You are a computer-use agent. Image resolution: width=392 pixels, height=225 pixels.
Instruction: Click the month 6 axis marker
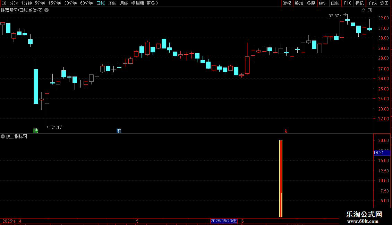(x=242, y=221)
